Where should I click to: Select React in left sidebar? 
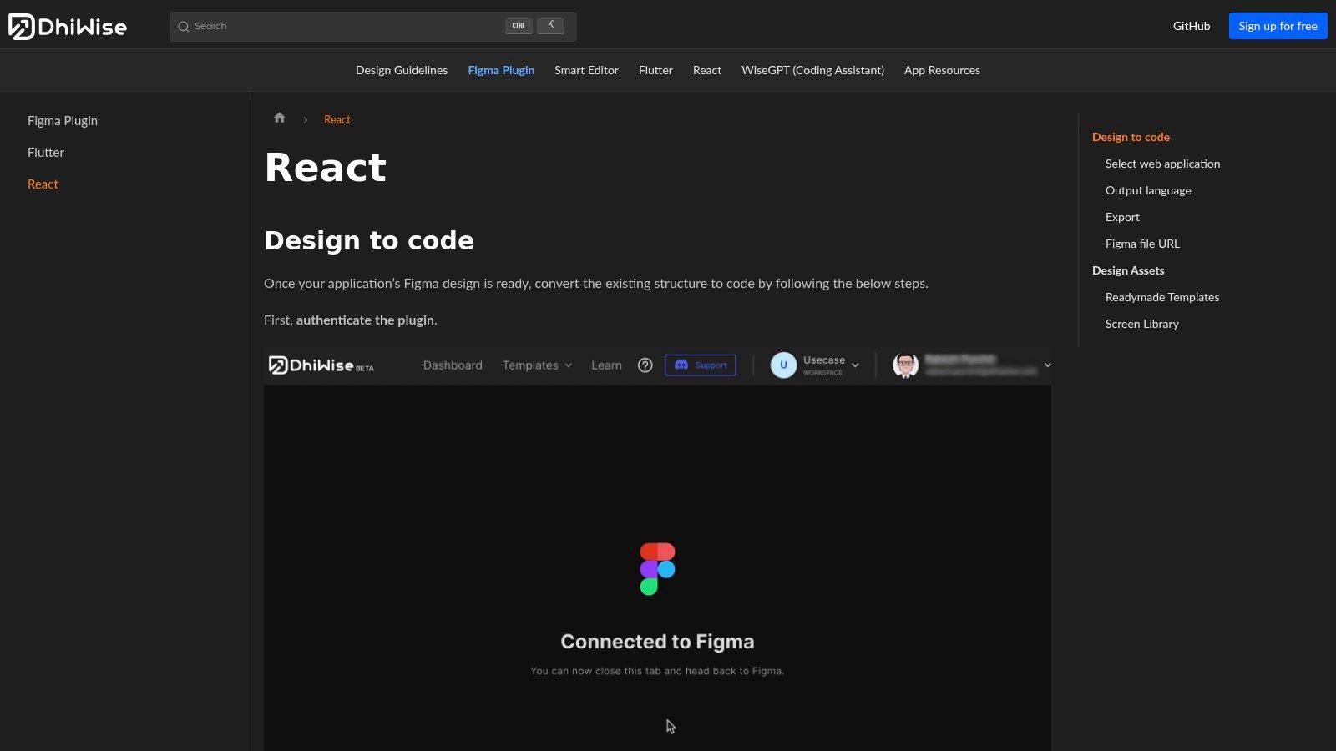click(43, 184)
